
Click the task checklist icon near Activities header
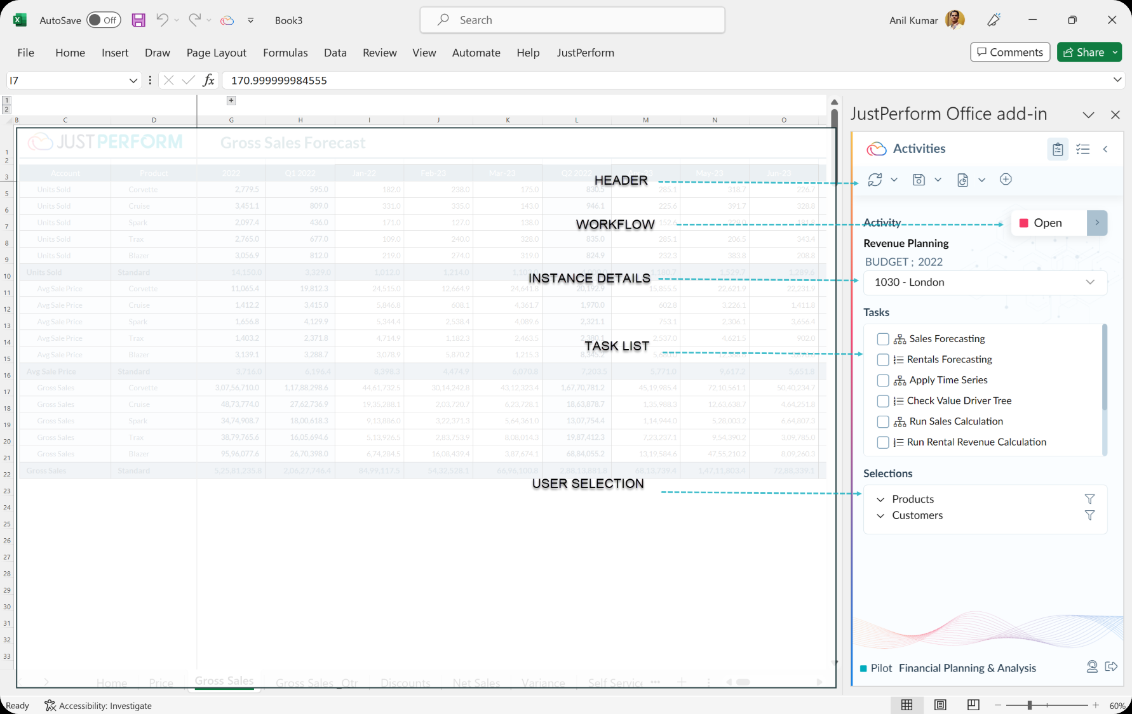[x=1083, y=149]
